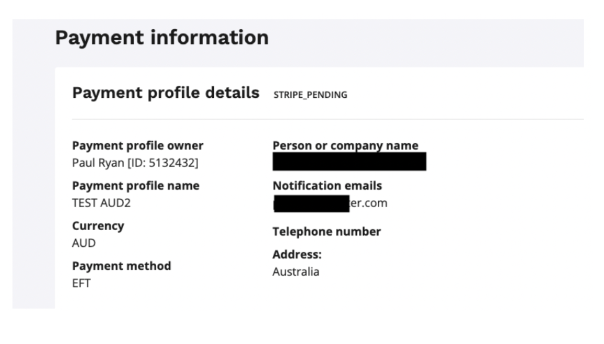
Task: Select the AUD currency value
Action: click(x=84, y=243)
